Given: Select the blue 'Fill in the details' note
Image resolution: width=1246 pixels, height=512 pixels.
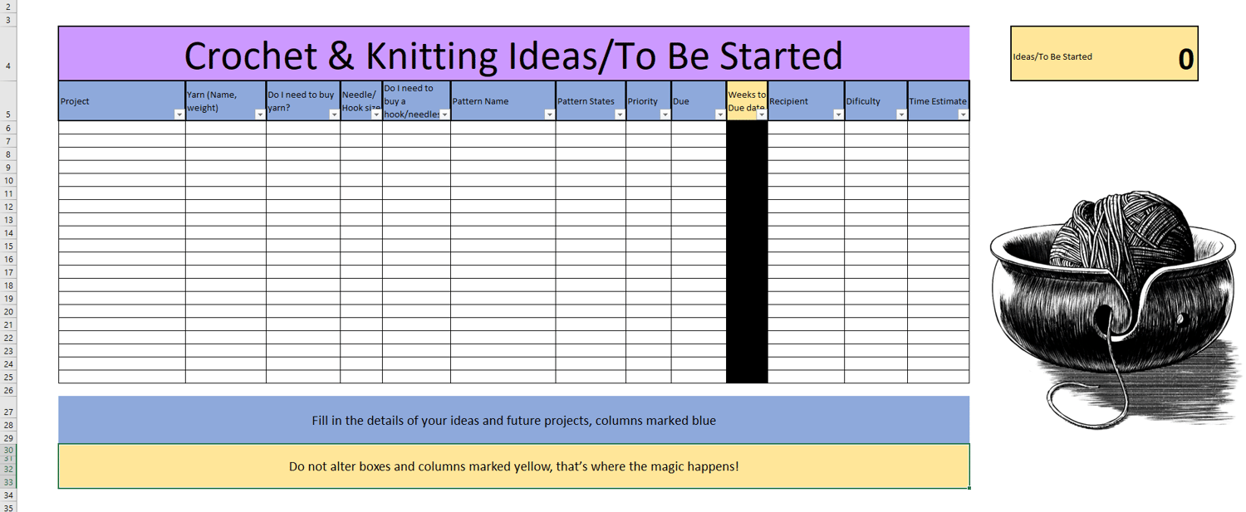Looking at the screenshot, I should point(513,420).
